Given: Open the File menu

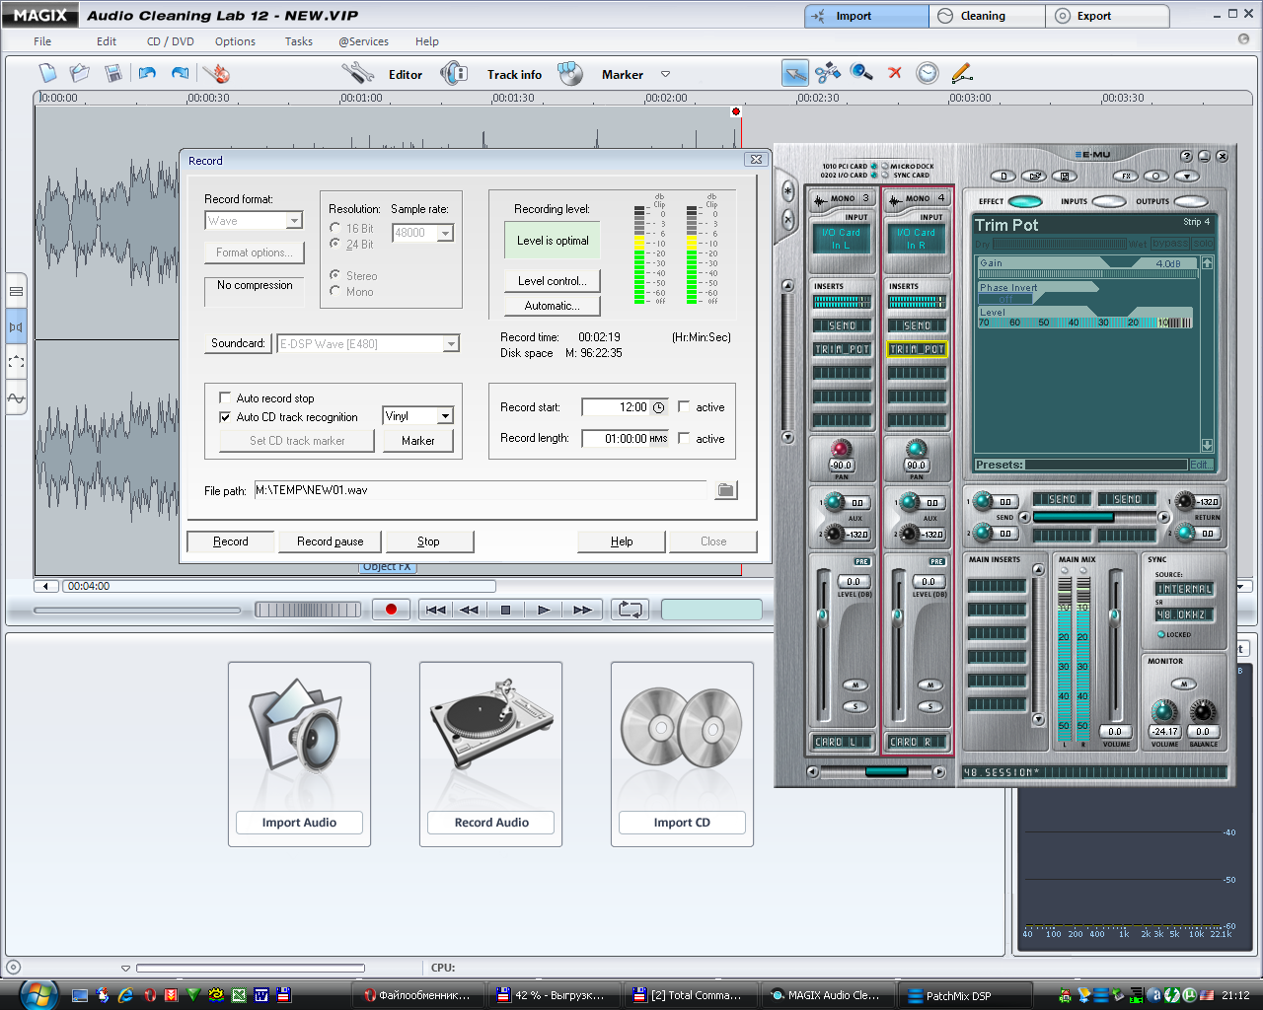Looking at the screenshot, I should pos(42,41).
